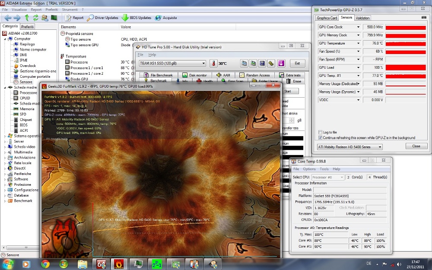Open Google Chrome from the taskbar
This screenshot has height=270, width=432.
point(45,264)
